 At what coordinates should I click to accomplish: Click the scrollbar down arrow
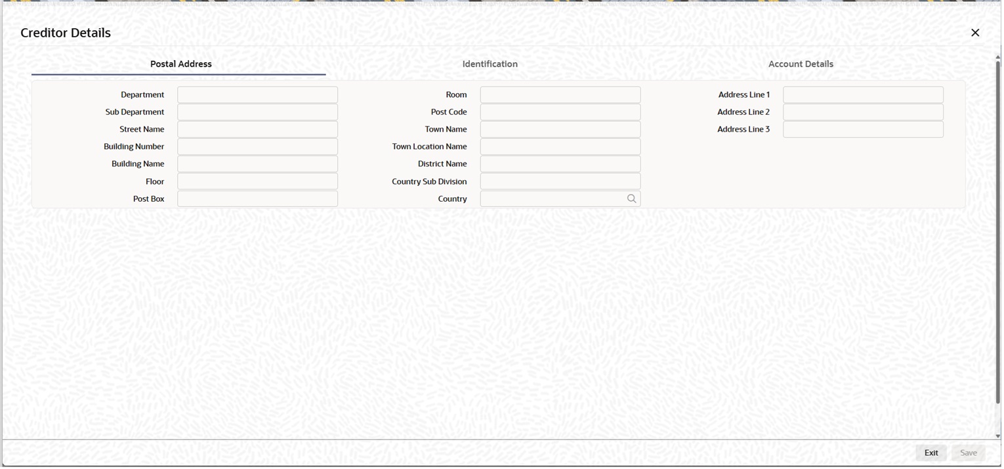[999, 437]
